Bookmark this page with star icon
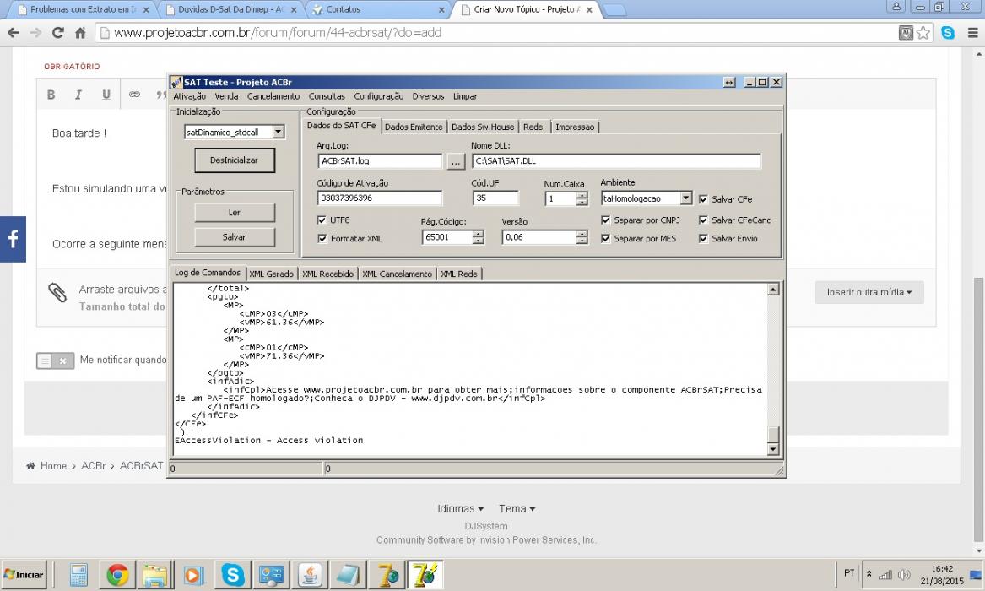Image resolution: width=985 pixels, height=591 pixels. (x=923, y=33)
